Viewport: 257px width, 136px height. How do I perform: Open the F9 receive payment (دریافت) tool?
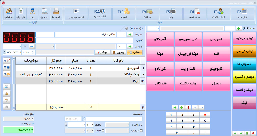(147, 14)
